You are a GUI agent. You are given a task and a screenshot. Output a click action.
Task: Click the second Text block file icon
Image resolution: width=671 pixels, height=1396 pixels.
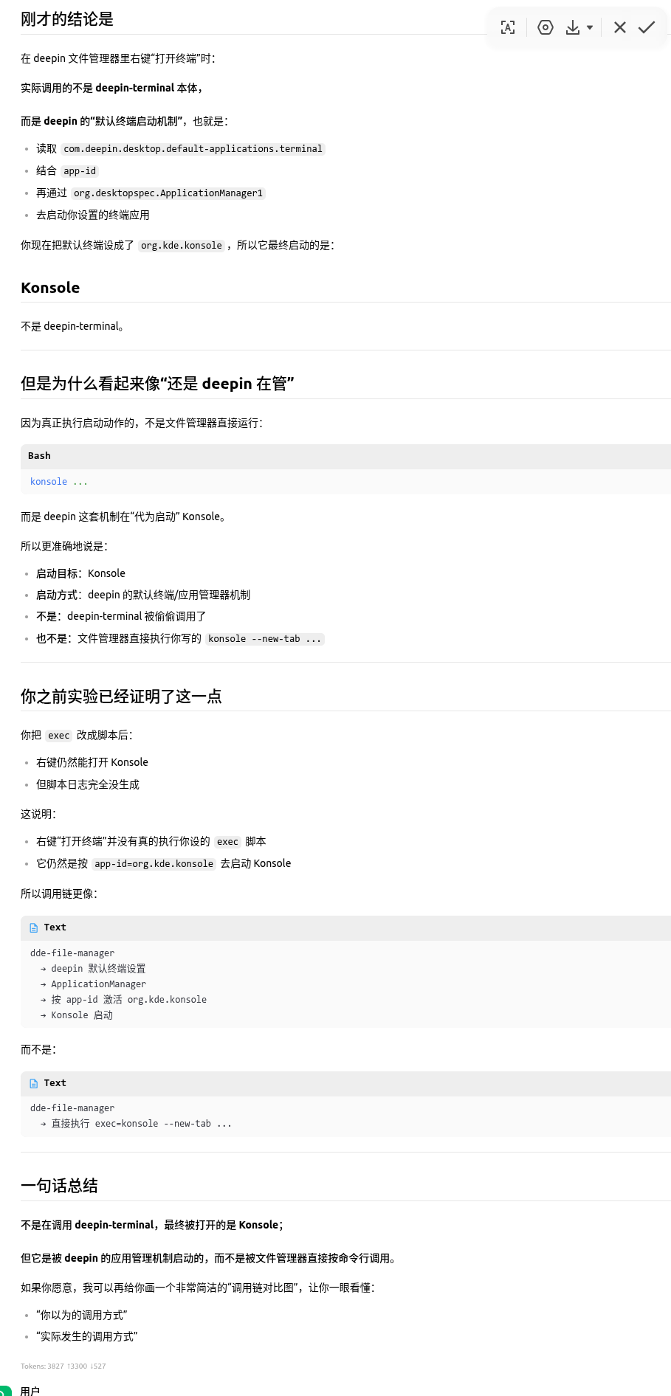click(x=34, y=1084)
